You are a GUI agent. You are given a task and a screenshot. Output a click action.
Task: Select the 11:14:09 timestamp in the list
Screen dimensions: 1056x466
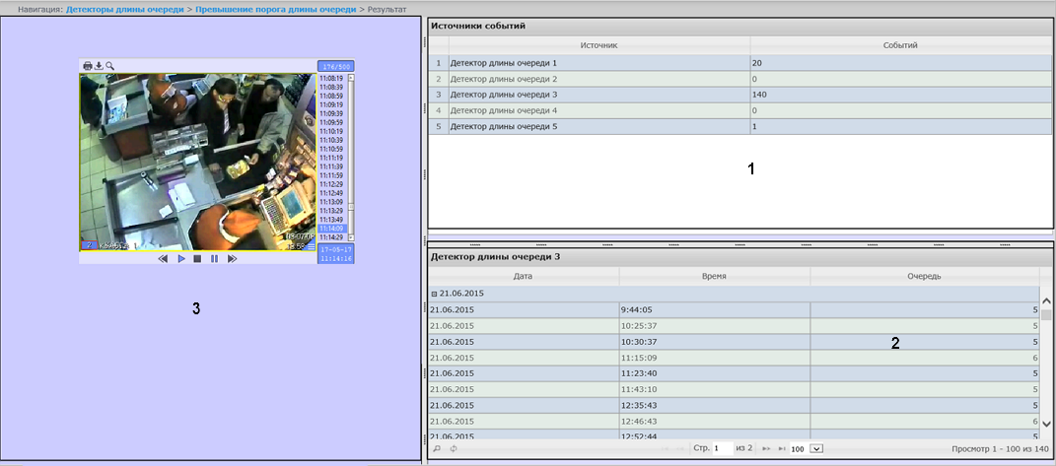click(x=330, y=229)
